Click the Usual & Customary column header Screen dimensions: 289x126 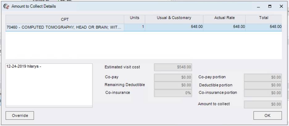click(174, 18)
